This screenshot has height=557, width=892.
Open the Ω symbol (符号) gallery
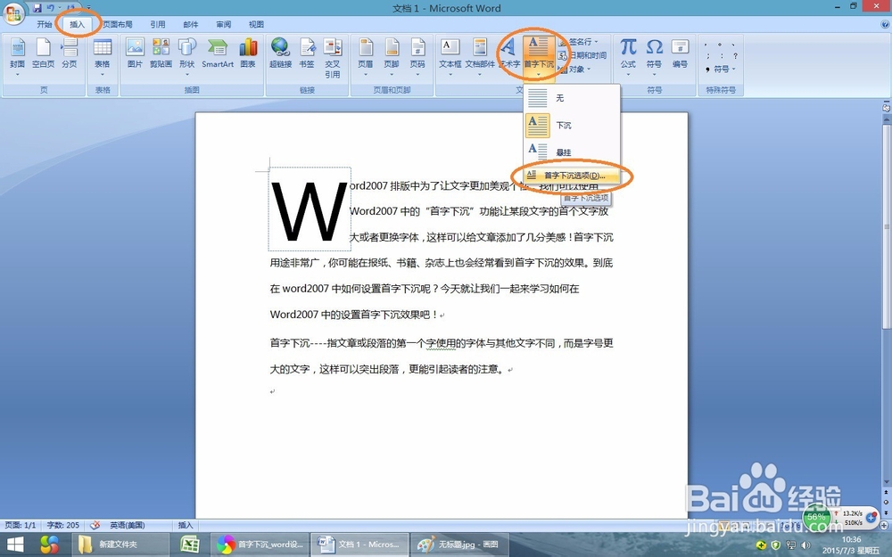654,57
